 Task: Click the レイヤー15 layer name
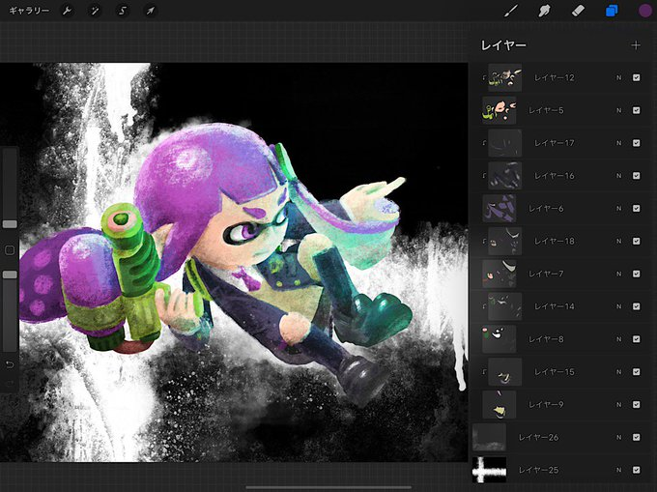point(554,372)
